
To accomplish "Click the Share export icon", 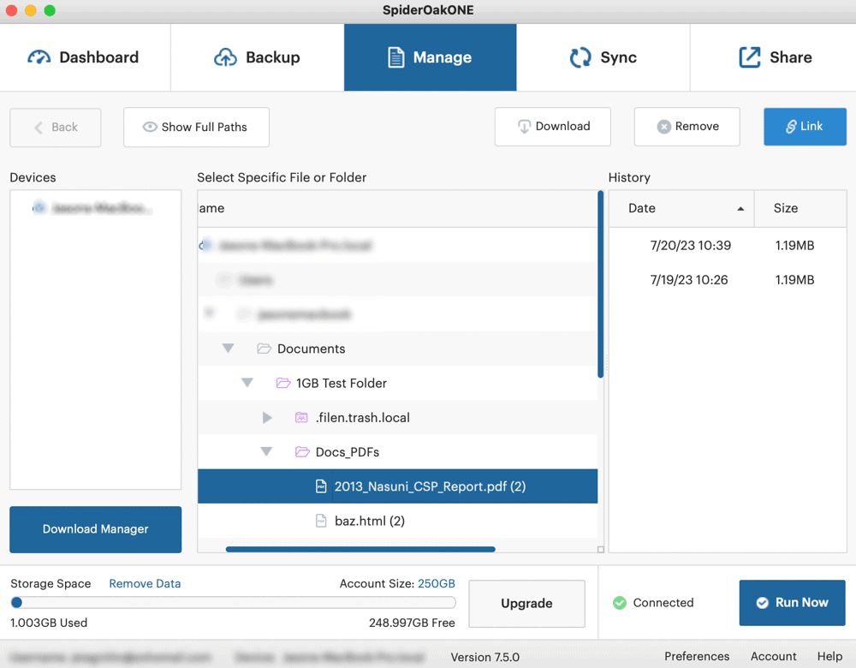I will point(750,57).
